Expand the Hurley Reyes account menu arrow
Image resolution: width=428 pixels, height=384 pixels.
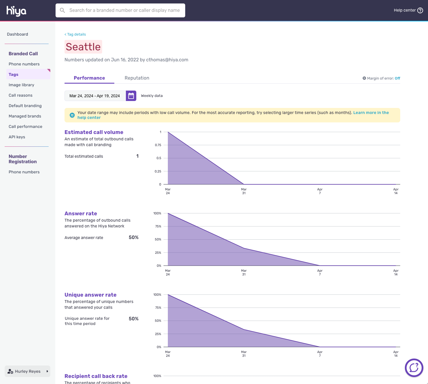[x=47, y=371]
